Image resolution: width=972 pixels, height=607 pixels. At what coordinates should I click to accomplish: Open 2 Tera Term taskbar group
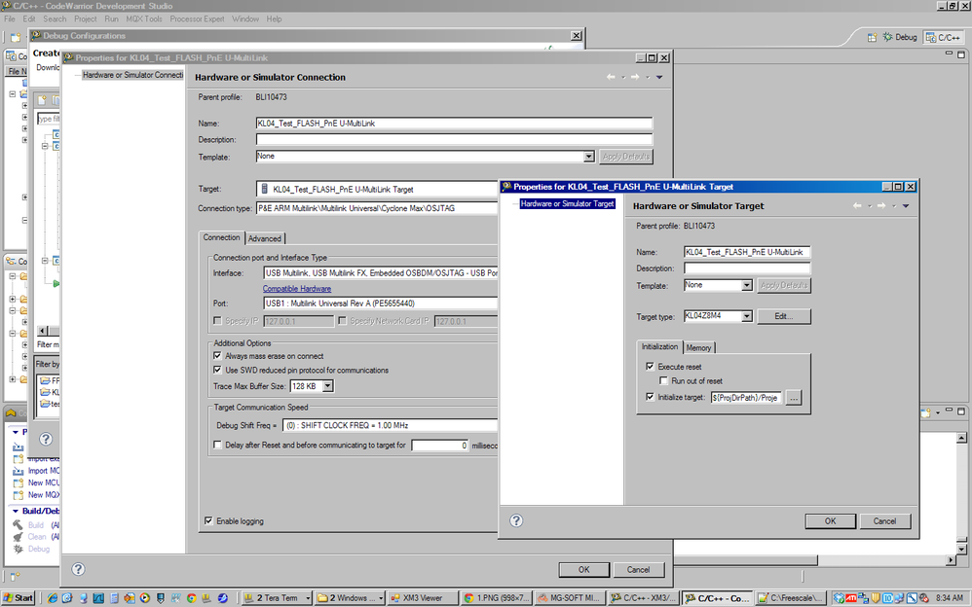click(x=277, y=597)
